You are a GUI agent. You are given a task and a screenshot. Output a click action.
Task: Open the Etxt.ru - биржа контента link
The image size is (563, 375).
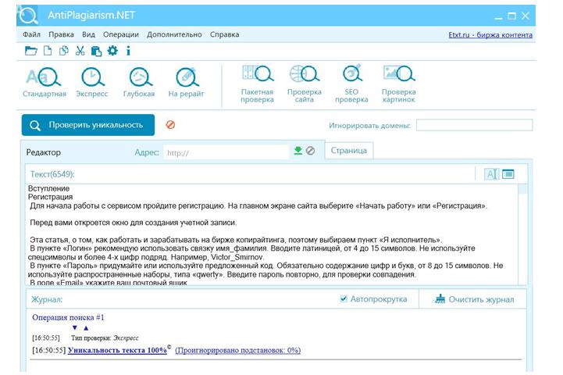[x=490, y=35]
